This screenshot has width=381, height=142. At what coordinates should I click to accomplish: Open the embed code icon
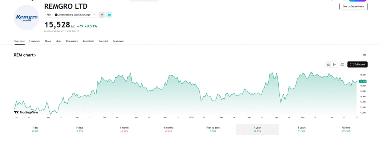pyautogui.click(x=365, y=55)
